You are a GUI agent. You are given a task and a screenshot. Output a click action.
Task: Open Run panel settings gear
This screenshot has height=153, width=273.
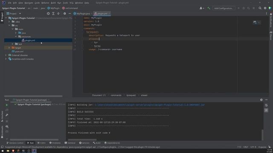[261, 100]
